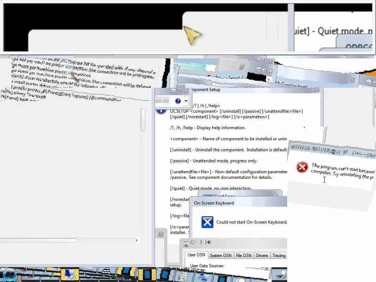Click the '[/quiet] - Quiet mode' line
This screenshot has height=282, width=376.
[x=210, y=188]
